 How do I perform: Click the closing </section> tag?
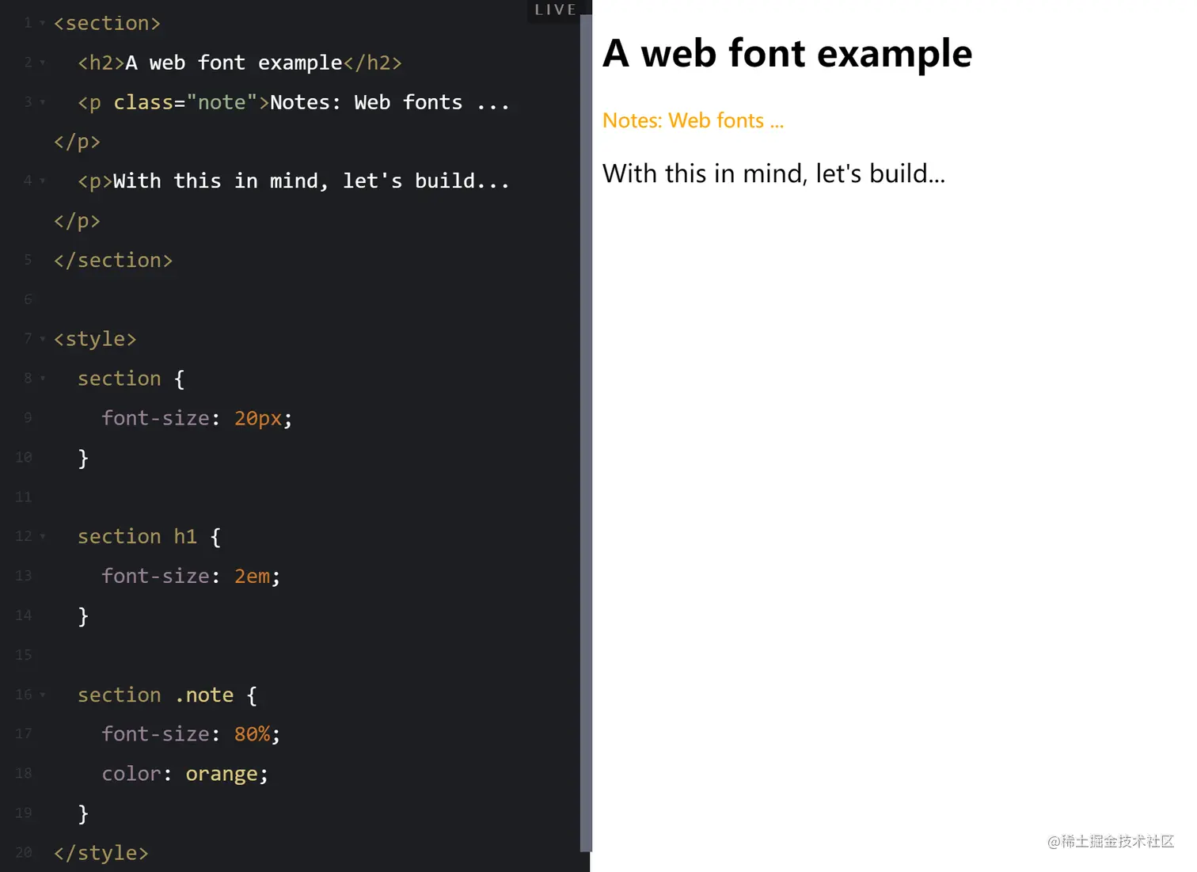(x=113, y=260)
